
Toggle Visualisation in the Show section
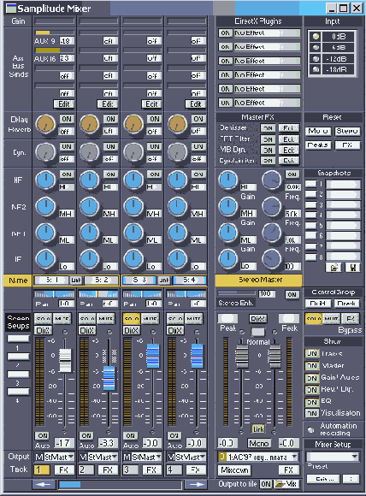pos(312,413)
